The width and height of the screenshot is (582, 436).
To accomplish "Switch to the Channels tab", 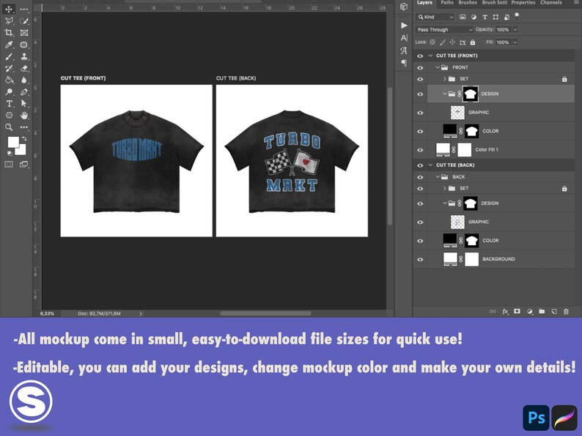I will point(550,3).
